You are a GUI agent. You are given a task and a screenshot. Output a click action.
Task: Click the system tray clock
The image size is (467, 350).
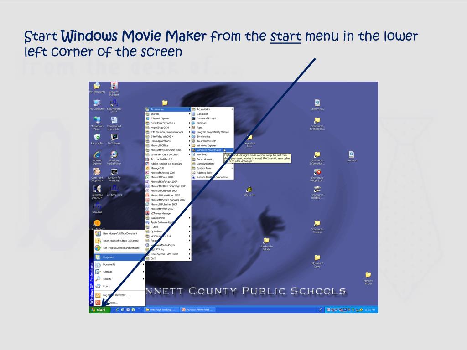pos(369,310)
